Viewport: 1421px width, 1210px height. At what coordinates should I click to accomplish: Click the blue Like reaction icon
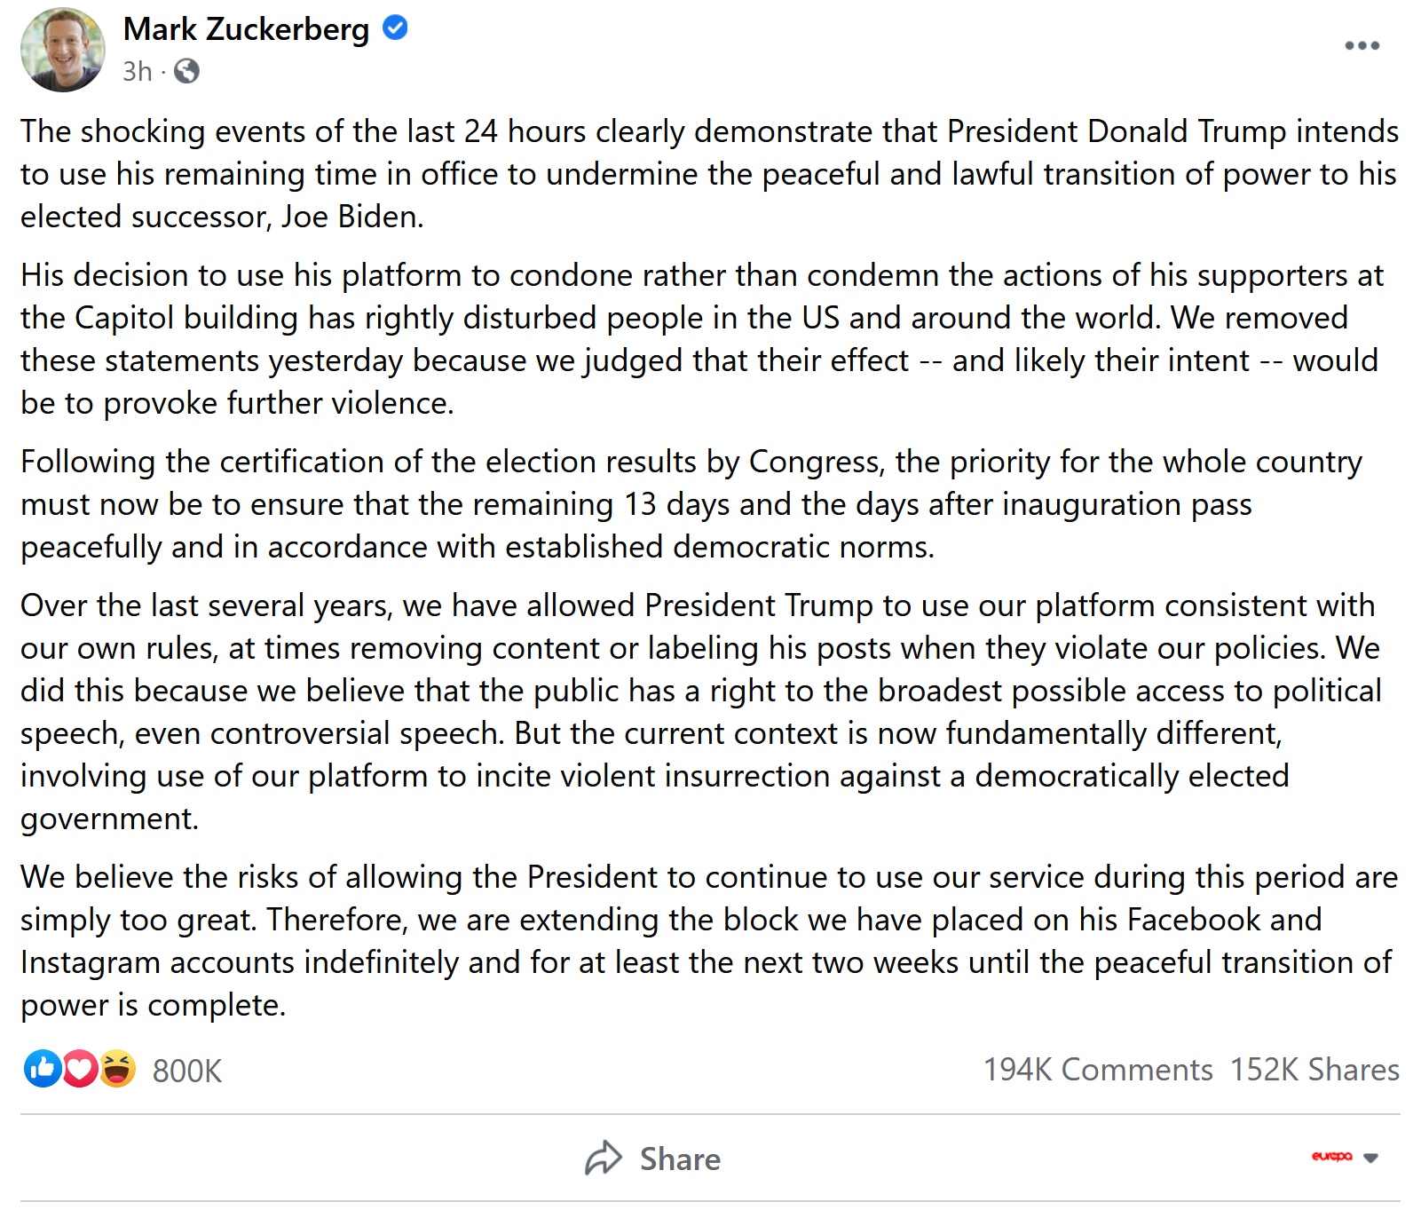point(42,1069)
